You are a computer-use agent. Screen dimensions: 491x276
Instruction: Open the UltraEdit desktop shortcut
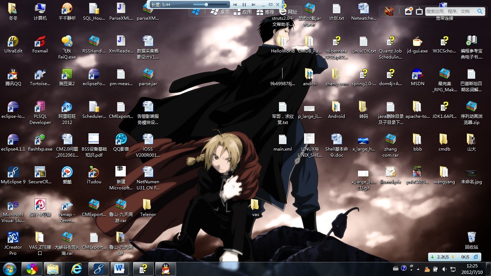click(x=13, y=45)
